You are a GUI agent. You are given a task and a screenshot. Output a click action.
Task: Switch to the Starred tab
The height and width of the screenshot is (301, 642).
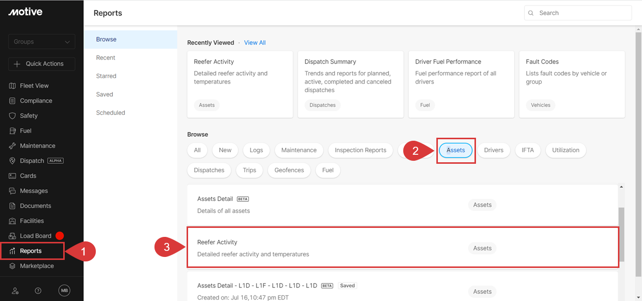click(106, 76)
